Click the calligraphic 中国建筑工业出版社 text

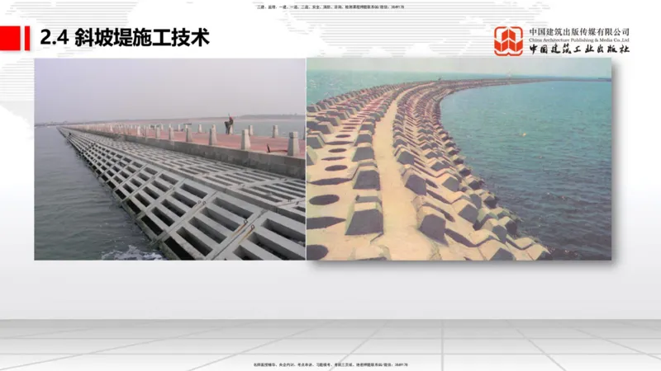578,49
